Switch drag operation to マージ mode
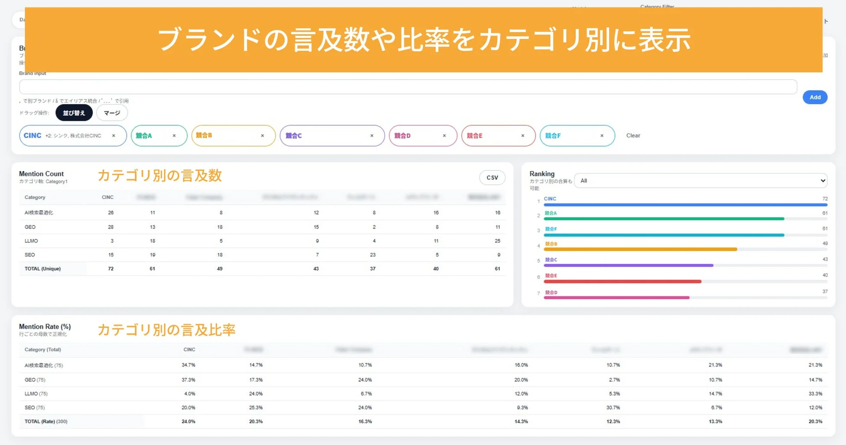The image size is (846, 445). 111,113
